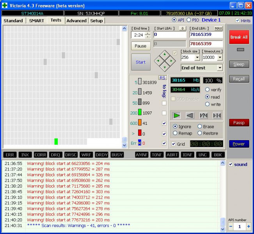Click the blue Err block icon
Viewport: 254px width, 234px height.
pyautogui.click(x=139, y=142)
